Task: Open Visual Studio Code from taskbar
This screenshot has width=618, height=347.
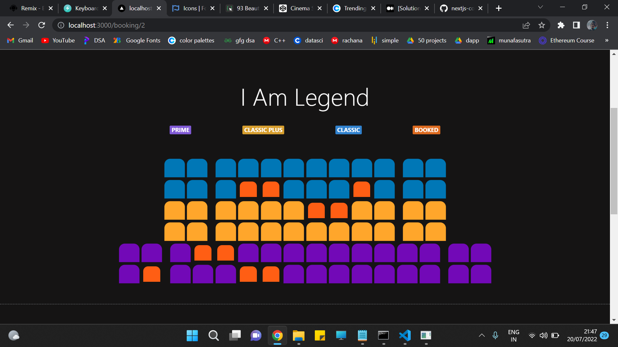Action: [x=405, y=336]
